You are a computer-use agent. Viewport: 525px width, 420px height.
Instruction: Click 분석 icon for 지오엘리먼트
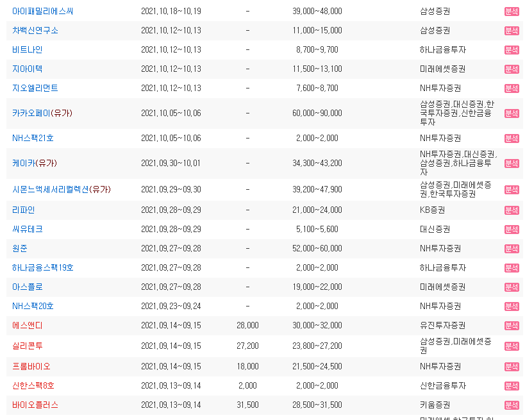[x=512, y=88]
